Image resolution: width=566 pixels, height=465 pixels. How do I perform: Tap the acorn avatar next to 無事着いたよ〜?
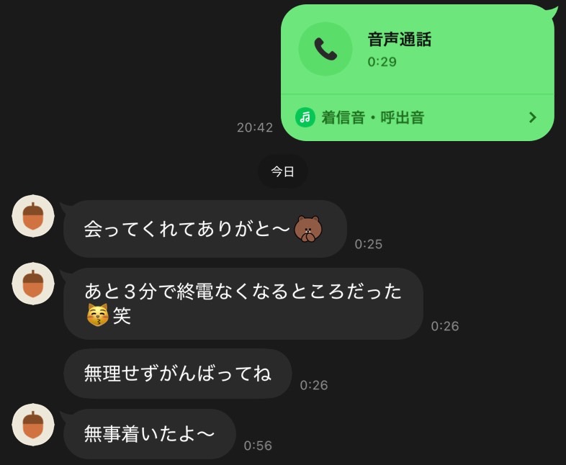(x=33, y=425)
